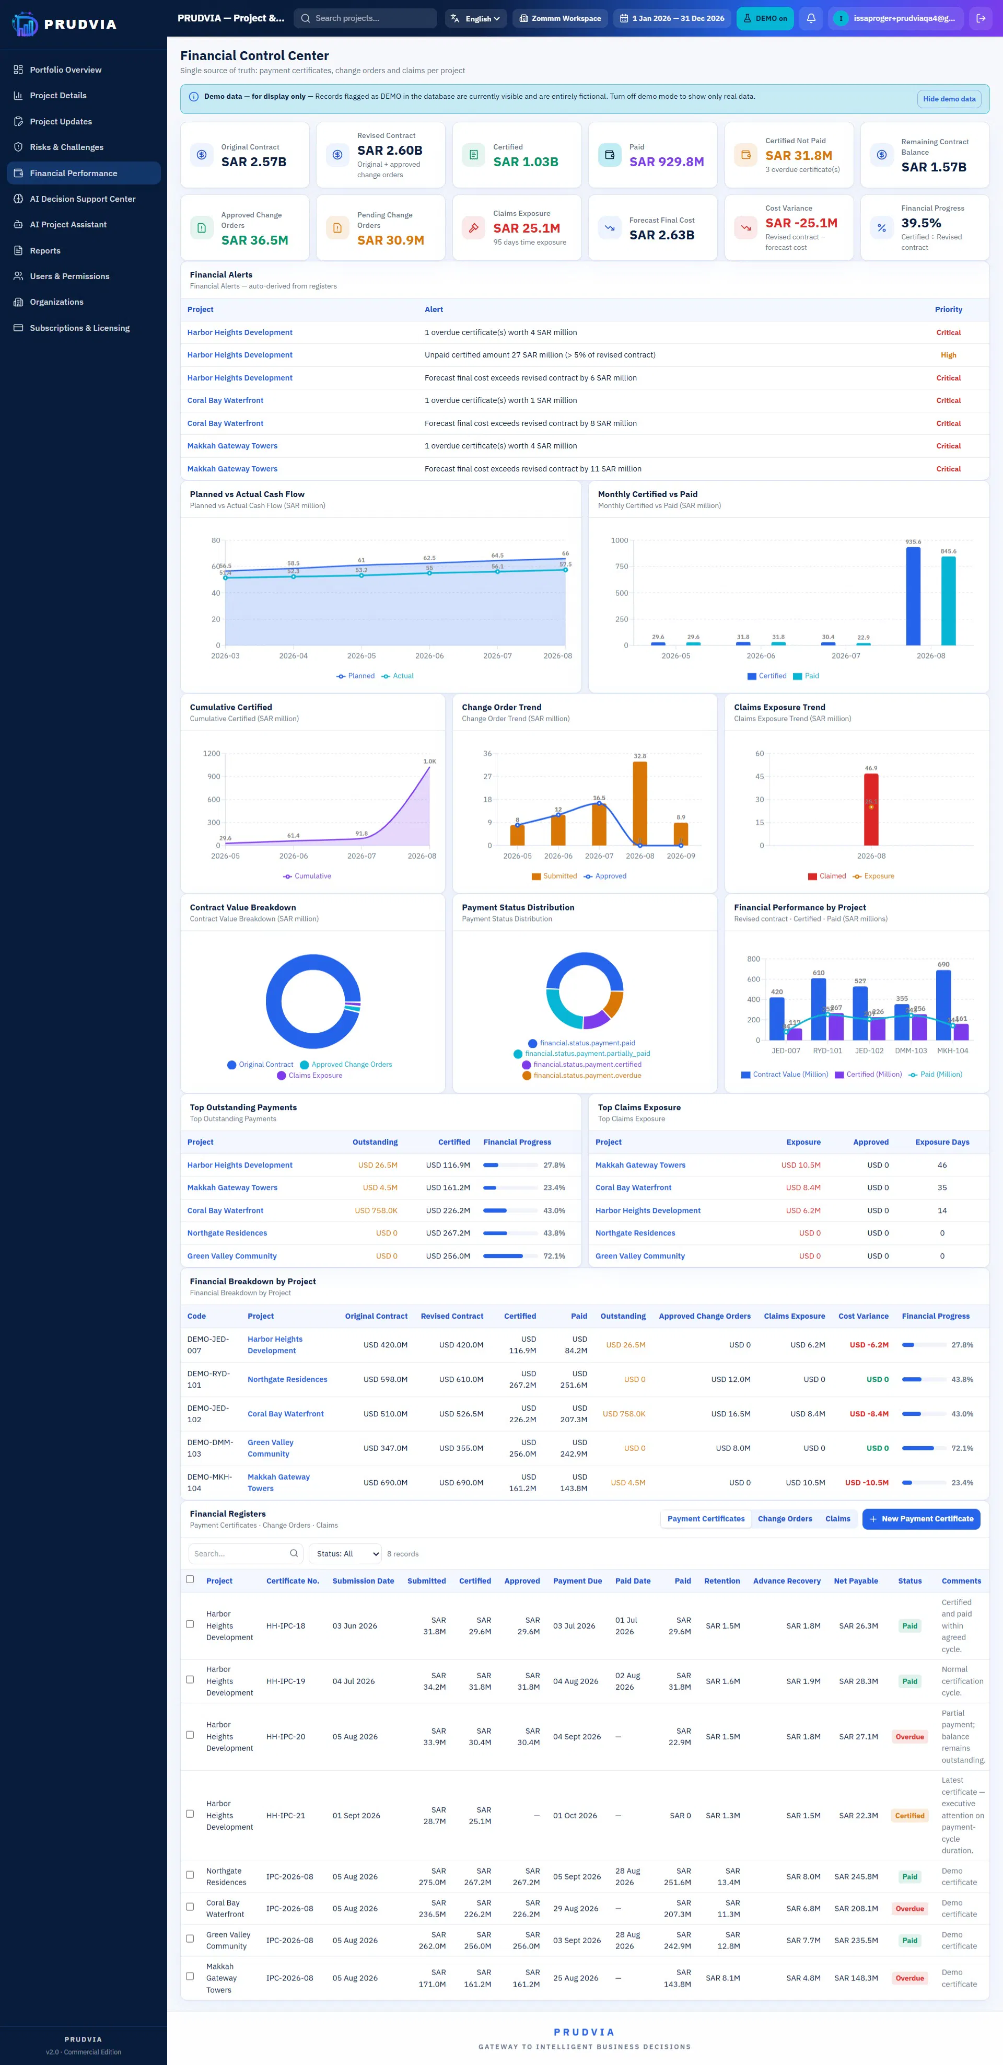Click the Financial Progress percent icon
This screenshot has height=2065, width=1003.
coord(881,228)
